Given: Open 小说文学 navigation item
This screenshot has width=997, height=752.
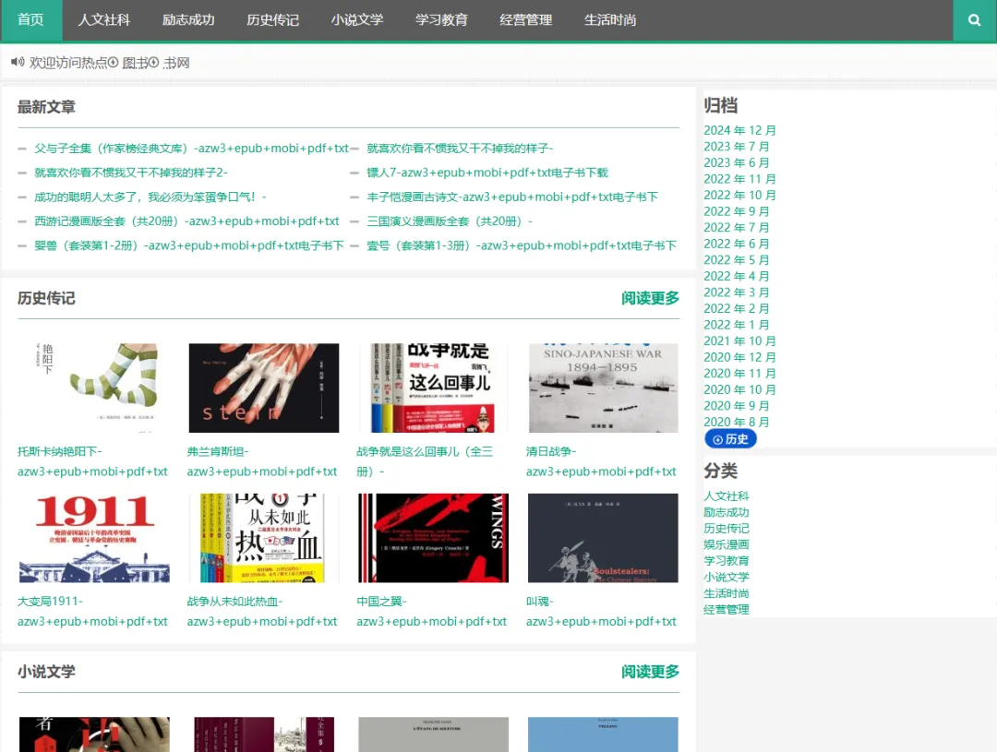Looking at the screenshot, I should click(x=357, y=20).
